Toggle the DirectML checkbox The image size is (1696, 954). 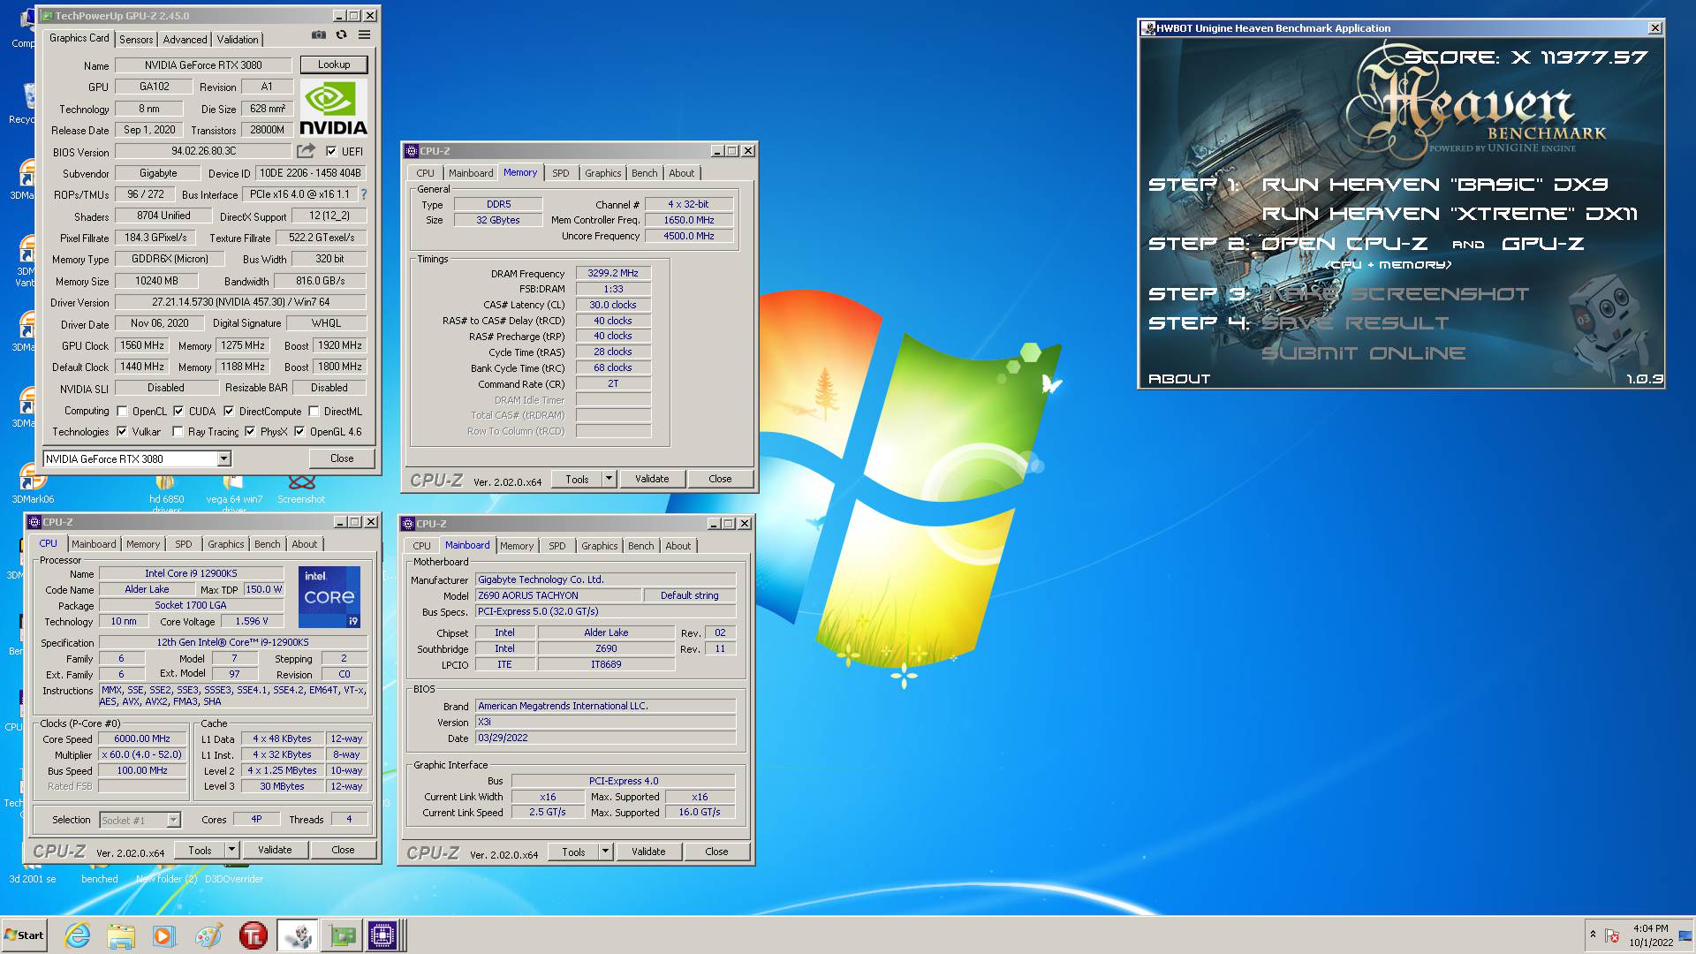(x=314, y=411)
